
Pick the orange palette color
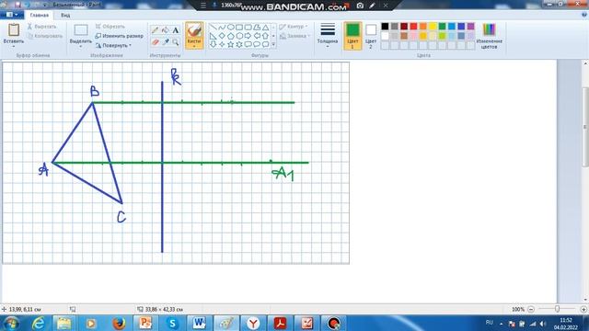(x=423, y=27)
